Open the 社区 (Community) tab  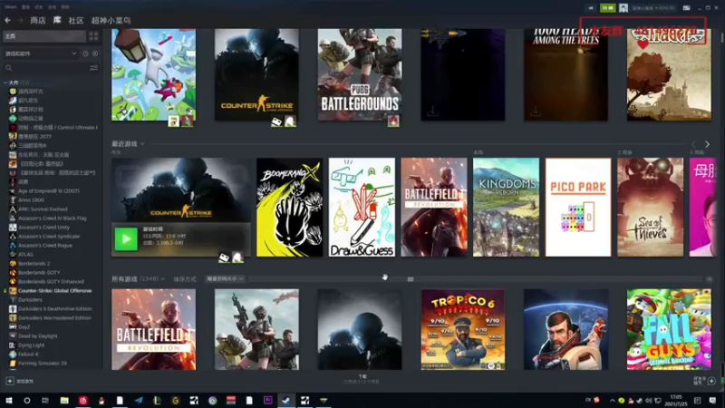(76, 20)
